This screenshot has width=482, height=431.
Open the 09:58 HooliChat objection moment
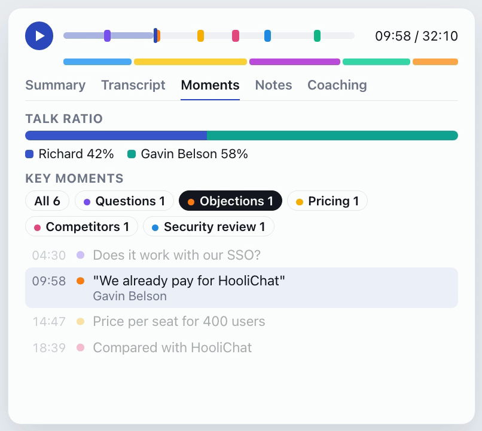(242, 288)
